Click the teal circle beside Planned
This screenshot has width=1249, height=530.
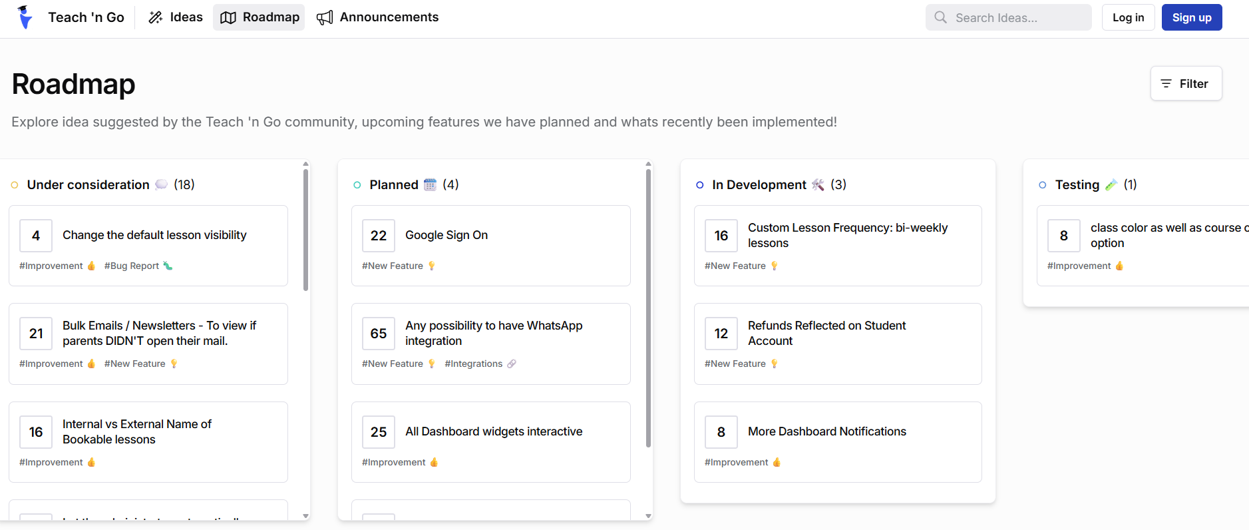coord(357,185)
